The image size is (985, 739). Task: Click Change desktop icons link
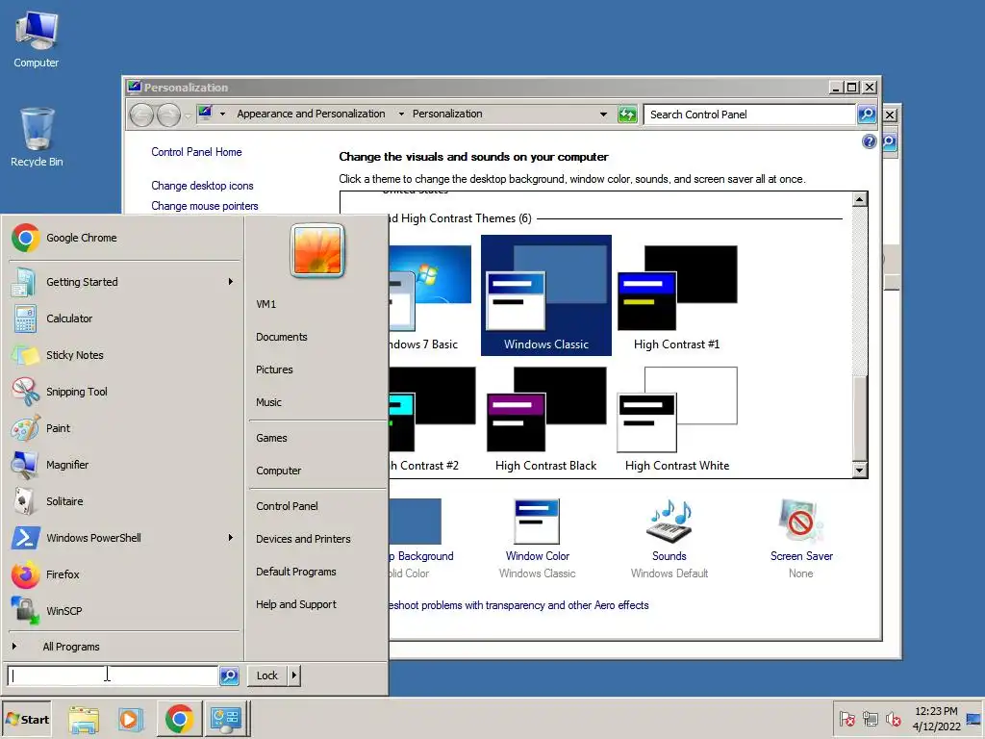pyautogui.click(x=202, y=186)
